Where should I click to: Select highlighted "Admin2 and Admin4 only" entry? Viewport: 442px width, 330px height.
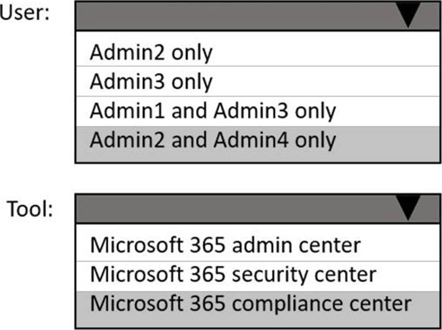[x=213, y=140]
